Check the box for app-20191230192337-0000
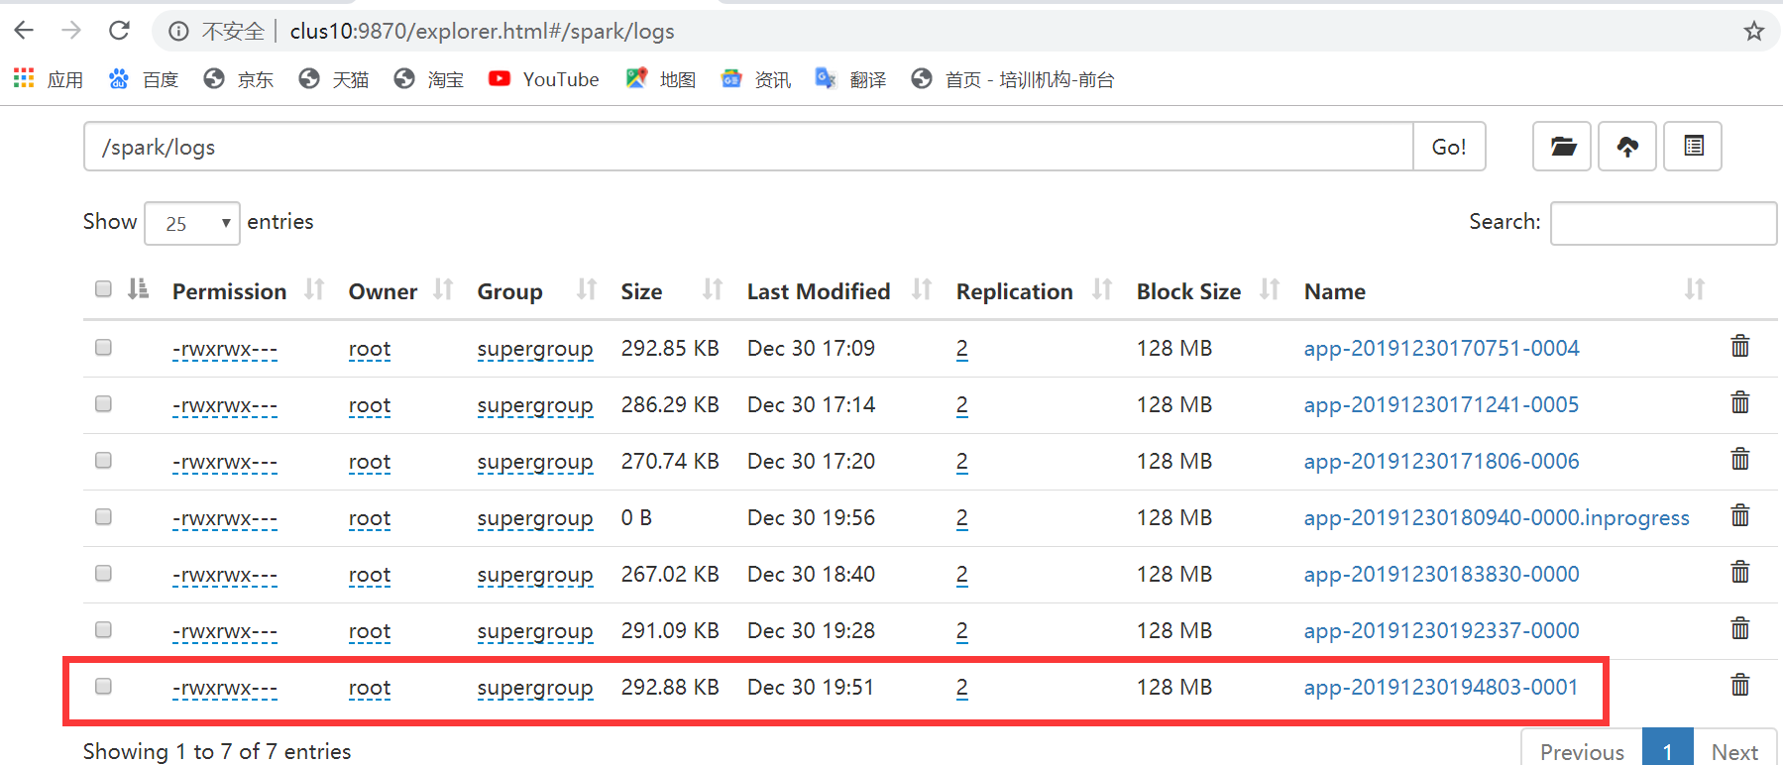 coord(103,629)
